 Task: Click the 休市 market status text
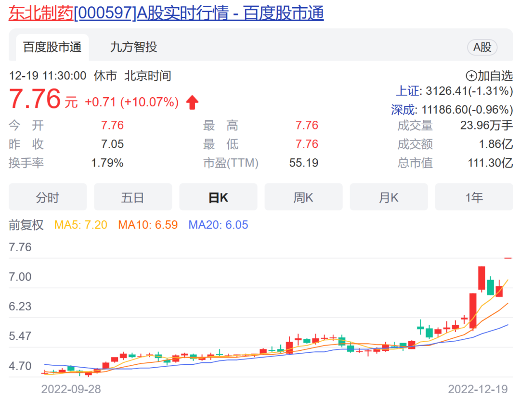coord(105,76)
